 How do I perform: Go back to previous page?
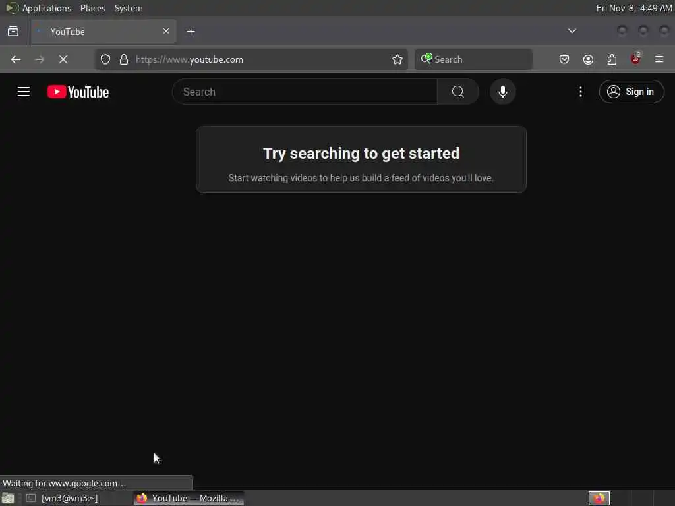(x=16, y=59)
